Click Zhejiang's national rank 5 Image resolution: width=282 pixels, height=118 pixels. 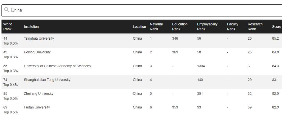(151, 94)
